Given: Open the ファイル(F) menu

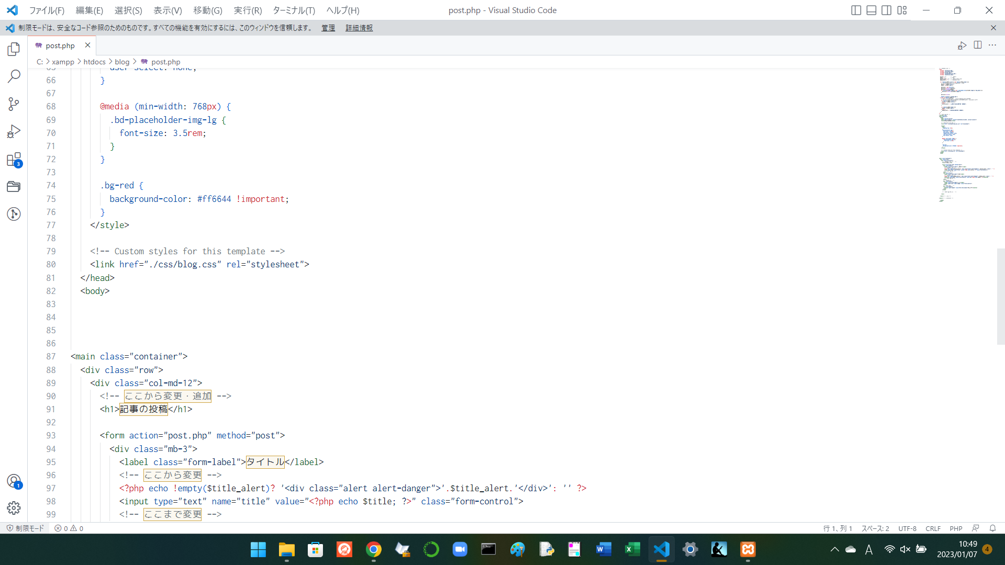Looking at the screenshot, I should tap(47, 10).
